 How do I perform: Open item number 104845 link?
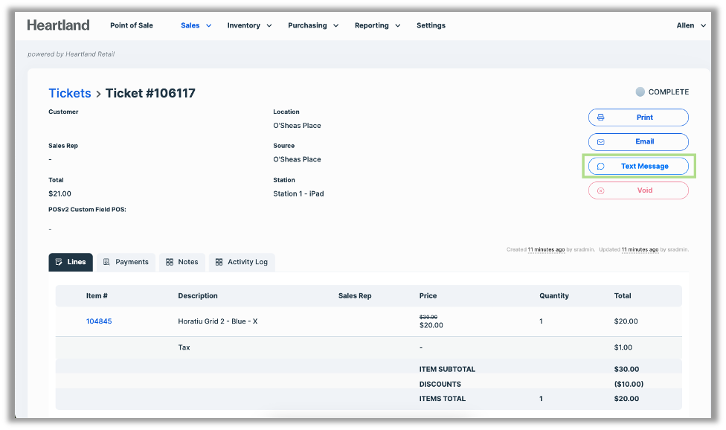(99, 321)
